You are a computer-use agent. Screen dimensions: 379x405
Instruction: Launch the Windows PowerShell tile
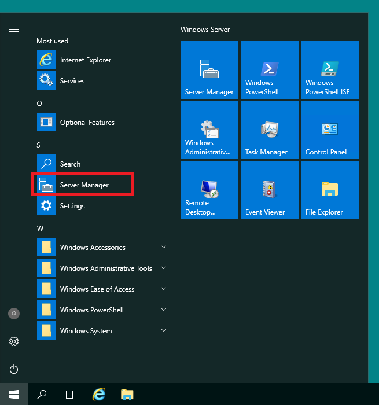[270, 70]
